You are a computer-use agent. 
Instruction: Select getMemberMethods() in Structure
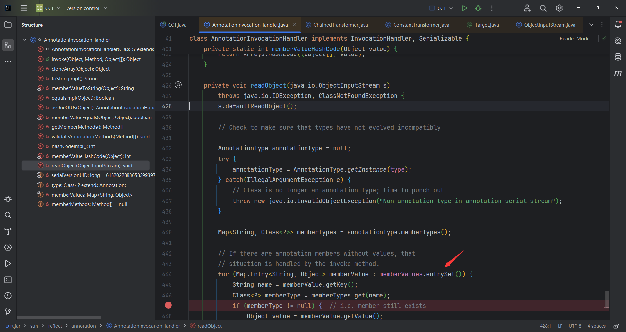point(87,127)
